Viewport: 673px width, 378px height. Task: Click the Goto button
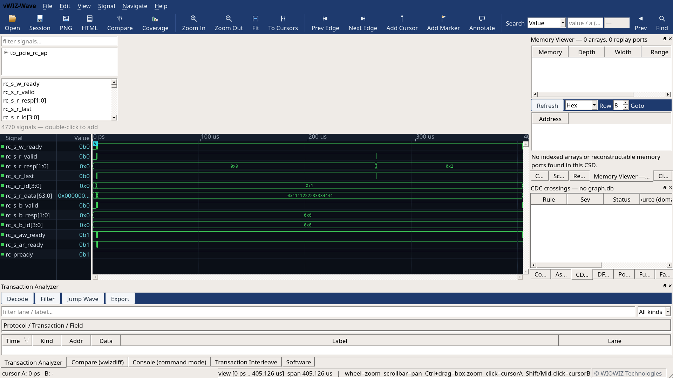[x=637, y=105]
